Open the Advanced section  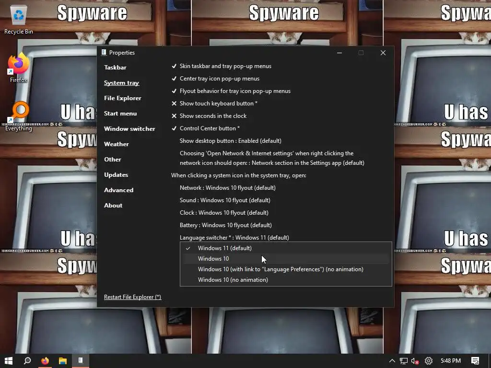119,190
